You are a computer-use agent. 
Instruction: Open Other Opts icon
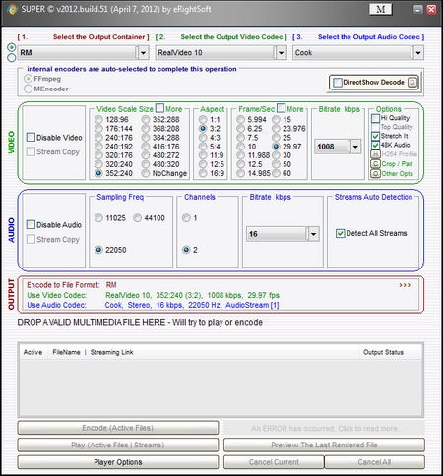click(375, 173)
